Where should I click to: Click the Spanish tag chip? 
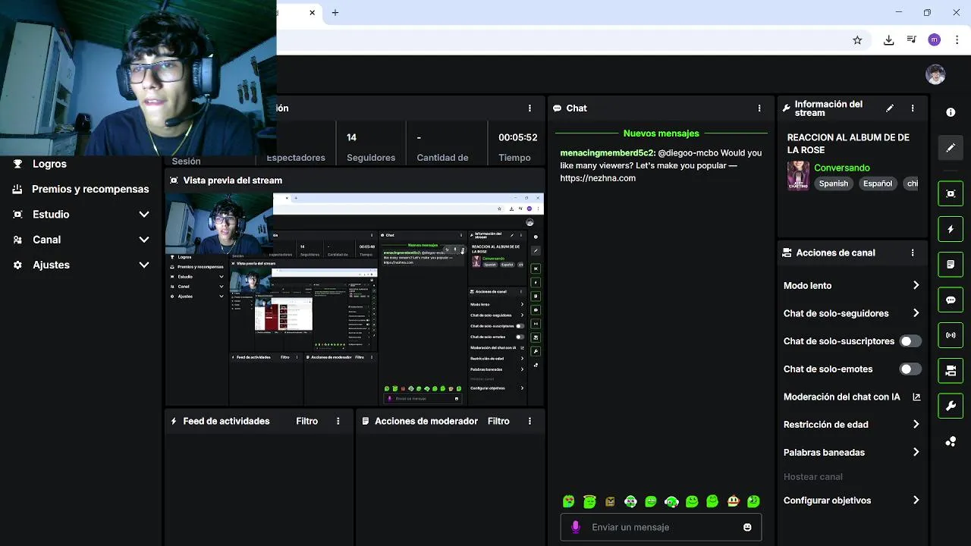[x=834, y=184]
